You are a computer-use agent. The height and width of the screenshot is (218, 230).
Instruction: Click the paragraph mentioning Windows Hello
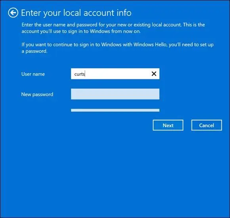tap(117, 48)
